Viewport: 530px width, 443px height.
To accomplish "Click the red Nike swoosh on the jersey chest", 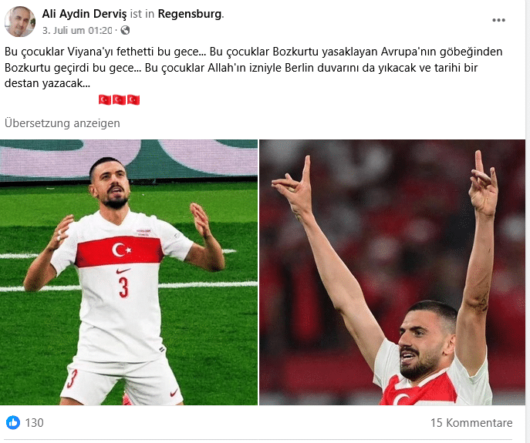I will (x=123, y=270).
